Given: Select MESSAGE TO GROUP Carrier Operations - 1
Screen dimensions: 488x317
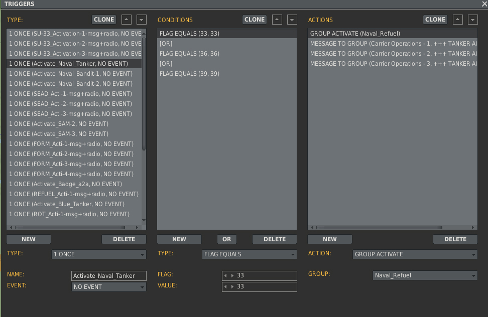Looking at the screenshot, I should [x=393, y=44].
